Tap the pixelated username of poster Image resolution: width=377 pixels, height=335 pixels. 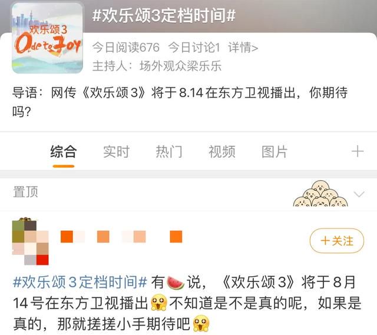click(x=121, y=237)
